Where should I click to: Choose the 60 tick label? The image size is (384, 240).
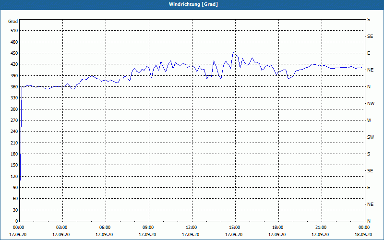click(x=15, y=199)
